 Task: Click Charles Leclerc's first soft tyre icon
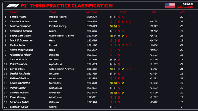pos(111,22)
